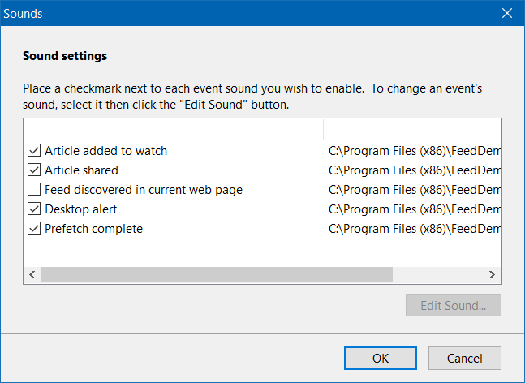Select 'Feed discovered in current web page' text
Viewport: 525px width, 383px height.
144,190
